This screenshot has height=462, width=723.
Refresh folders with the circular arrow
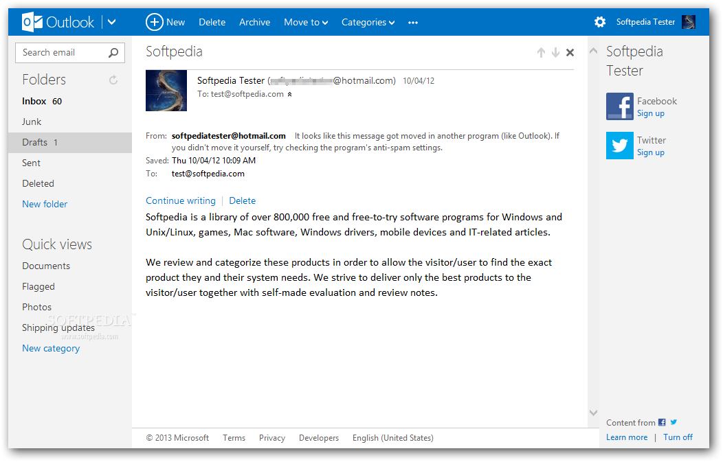tap(113, 80)
